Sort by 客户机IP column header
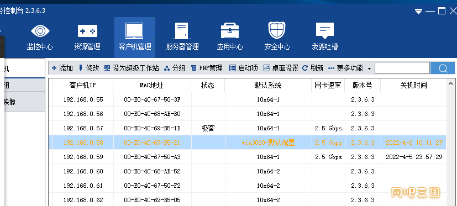 (x=82, y=85)
